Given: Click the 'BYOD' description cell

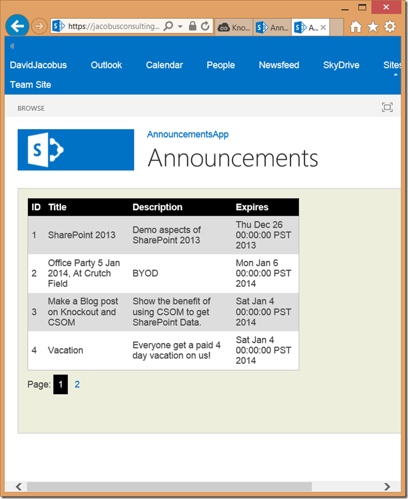Looking at the screenshot, I should (x=145, y=274).
